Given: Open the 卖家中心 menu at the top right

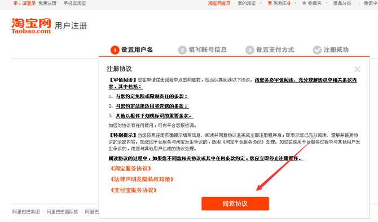Looking at the screenshot, I should (x=371, y=3).
